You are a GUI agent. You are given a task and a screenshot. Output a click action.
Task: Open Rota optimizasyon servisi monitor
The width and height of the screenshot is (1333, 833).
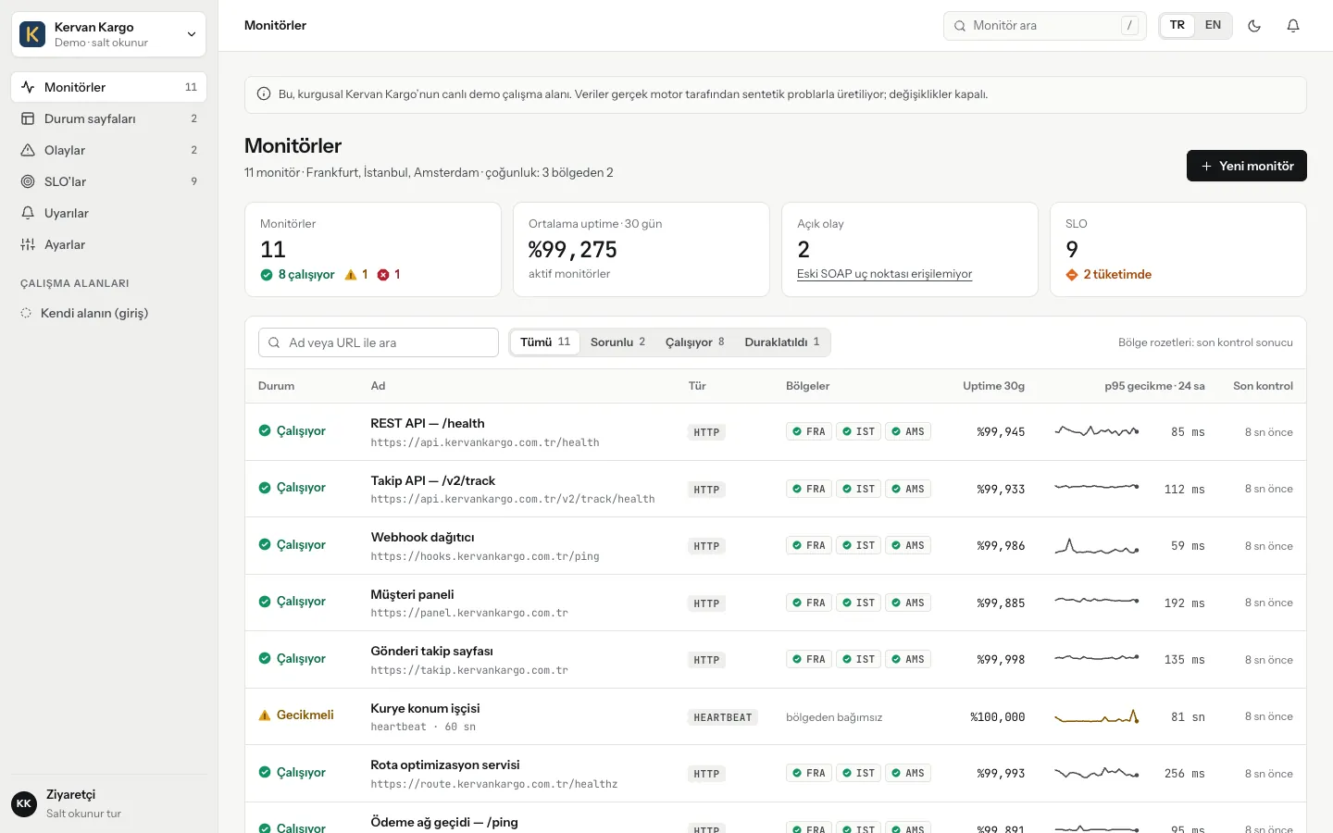tap(444, 765)
